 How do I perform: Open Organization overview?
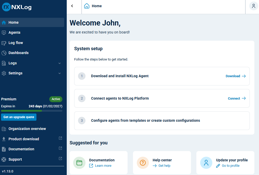click(32, 129)
